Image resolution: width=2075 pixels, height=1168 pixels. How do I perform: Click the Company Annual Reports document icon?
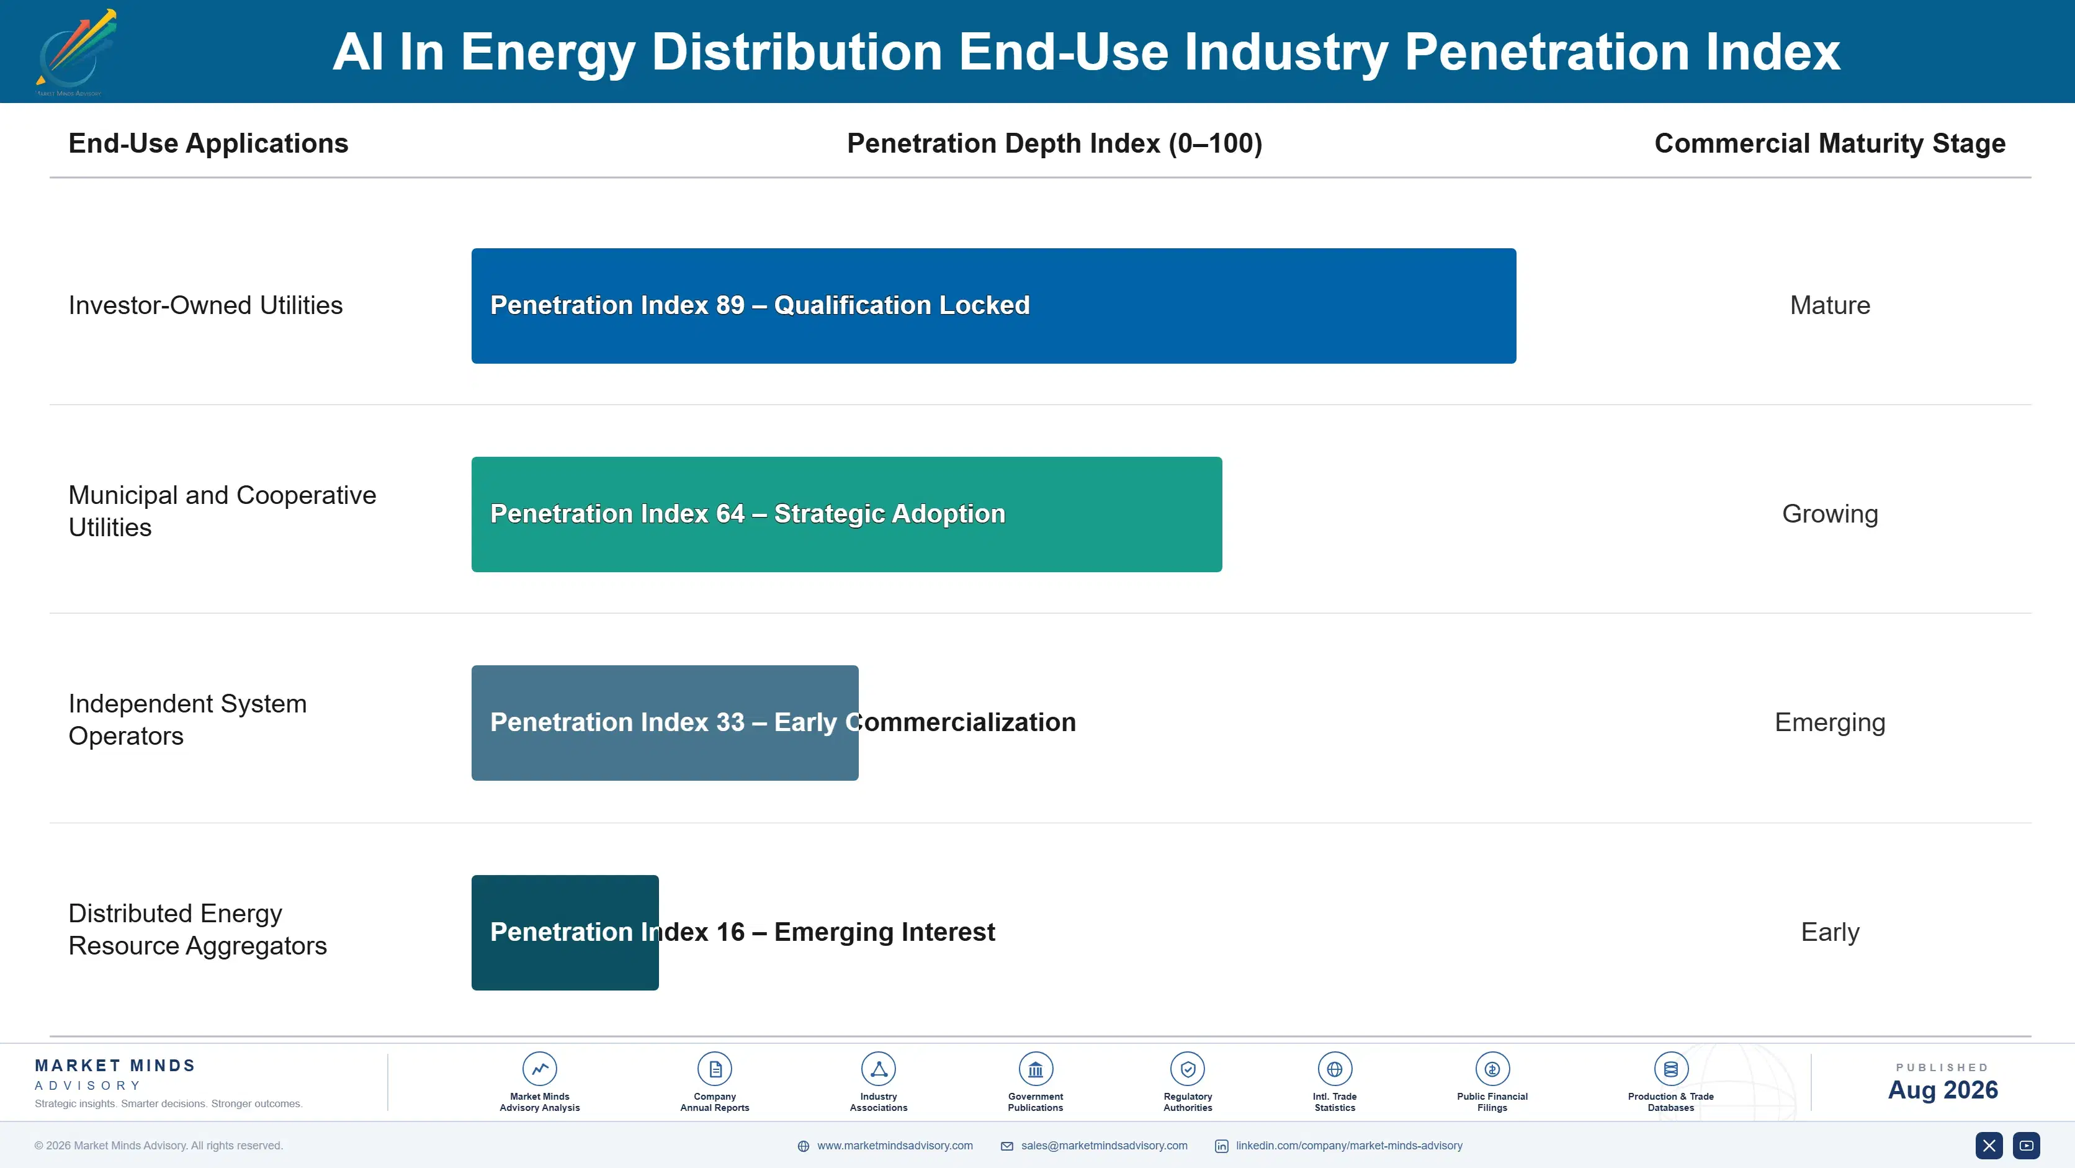pos(714,1069)
